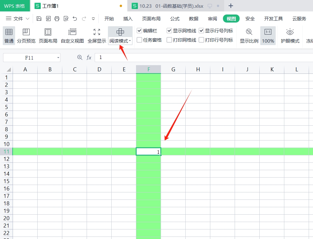Viewport: 313px width, 239px height.
Task: Activate 页面布局 page layout view
Action: 48,36
